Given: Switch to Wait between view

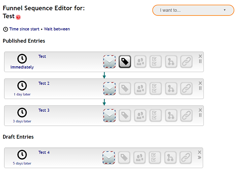Looking at the screenshot, I should (57, 29).
